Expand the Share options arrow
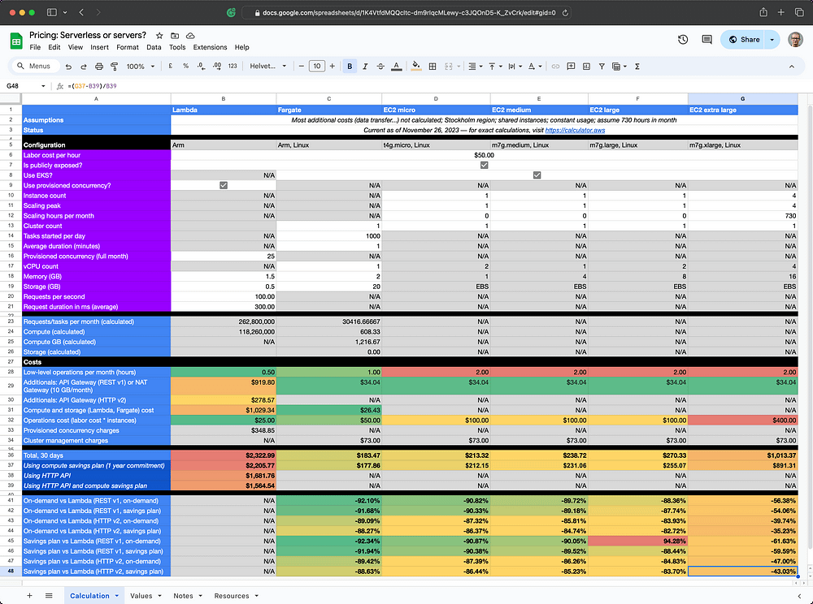813x604 pixels. coord(772,39)
